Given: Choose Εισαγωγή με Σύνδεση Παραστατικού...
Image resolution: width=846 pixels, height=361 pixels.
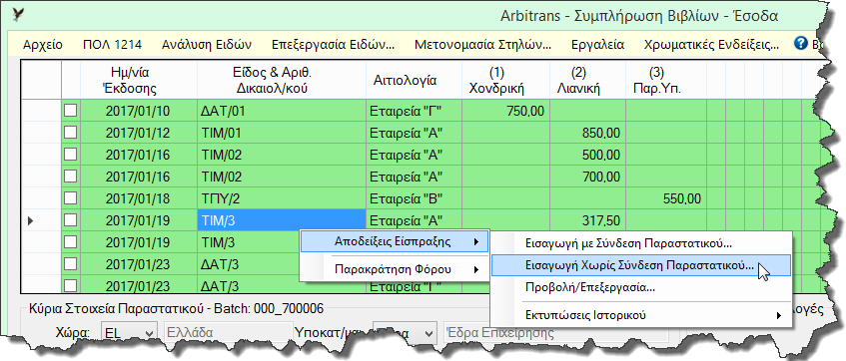Looking at the screenshot, I should click(641, 243).
